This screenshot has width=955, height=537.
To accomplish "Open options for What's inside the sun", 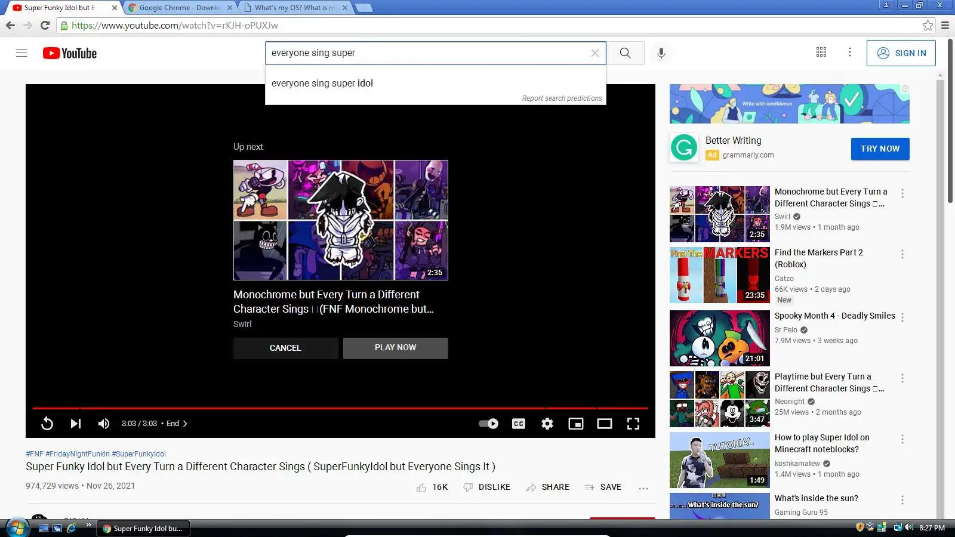I will (902, 500).
